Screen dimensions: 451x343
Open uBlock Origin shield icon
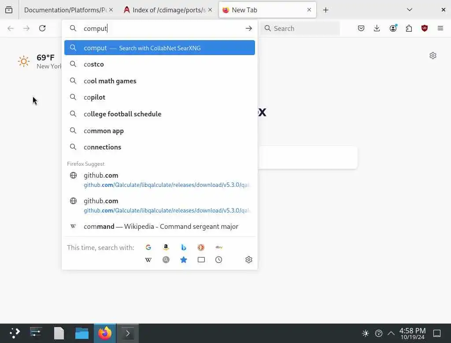click(x=424, y=28)
